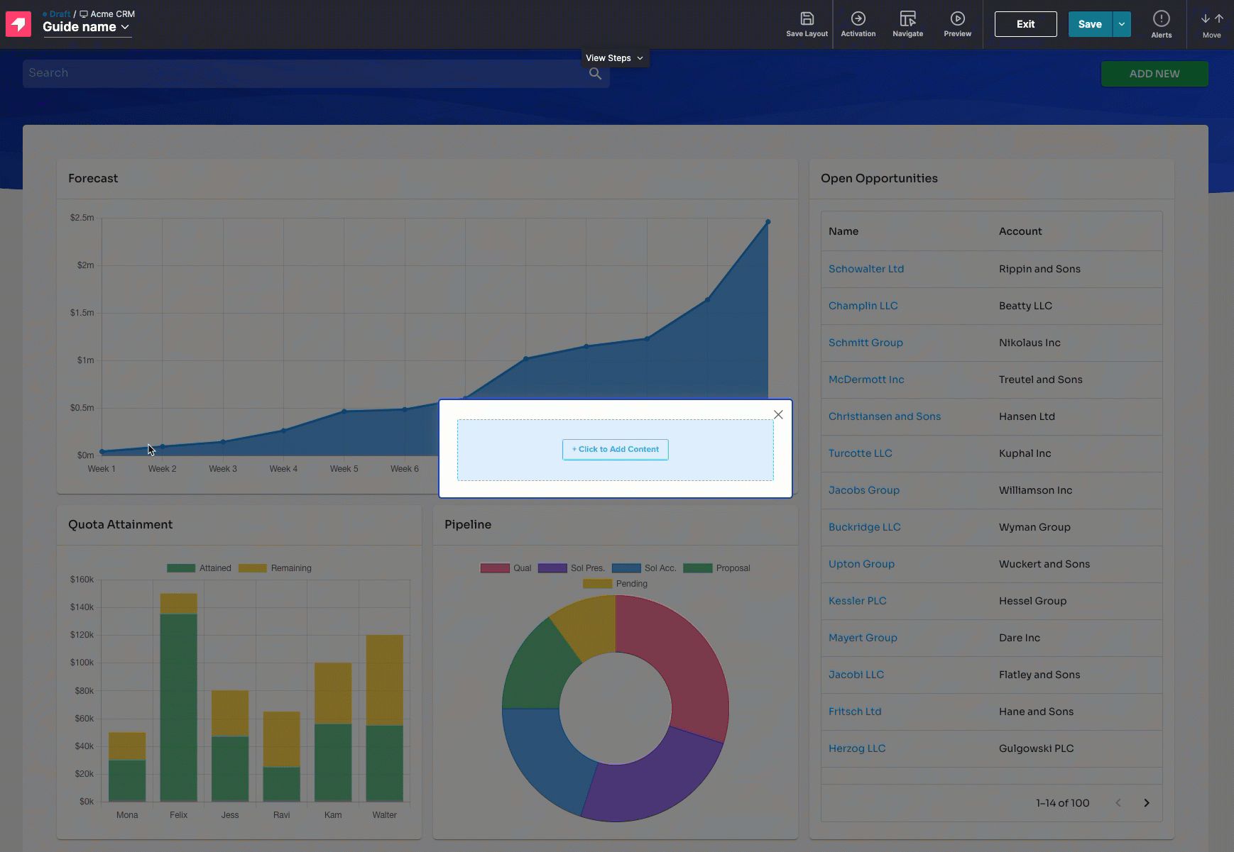The width and height of the screenshot is (1234, 852).
Task: Toggle the Pending color swatch legend
Action: pyautogui.click(x=597, y=584)
